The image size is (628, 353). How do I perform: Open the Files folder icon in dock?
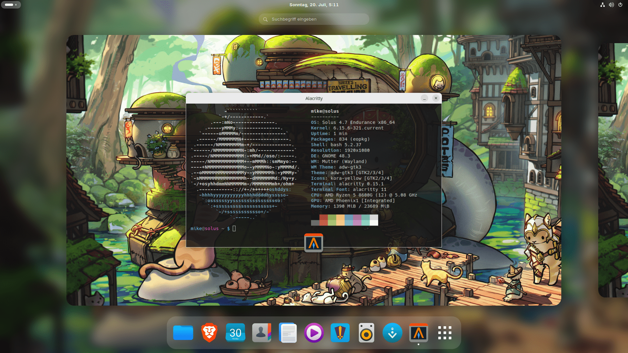[183, 333]
